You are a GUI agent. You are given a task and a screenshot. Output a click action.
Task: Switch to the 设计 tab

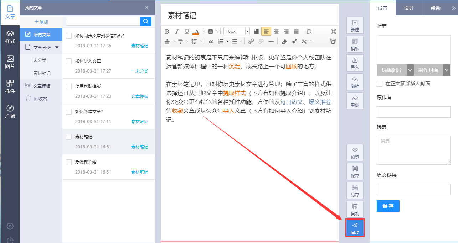click(409, 8)
